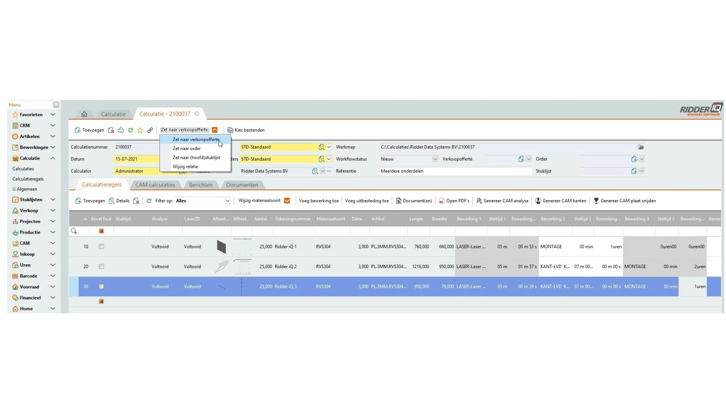Viewport: 726px width, 408px height.
Task: Select 'Zet naar (hoofd)stuklijst' menu entry
Action: click(x=196, y=158)
